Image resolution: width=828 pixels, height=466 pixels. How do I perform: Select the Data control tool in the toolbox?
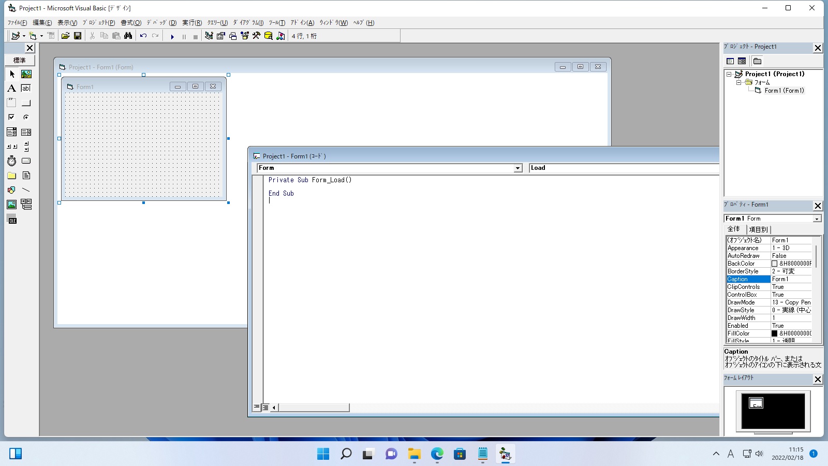(26, 205)
